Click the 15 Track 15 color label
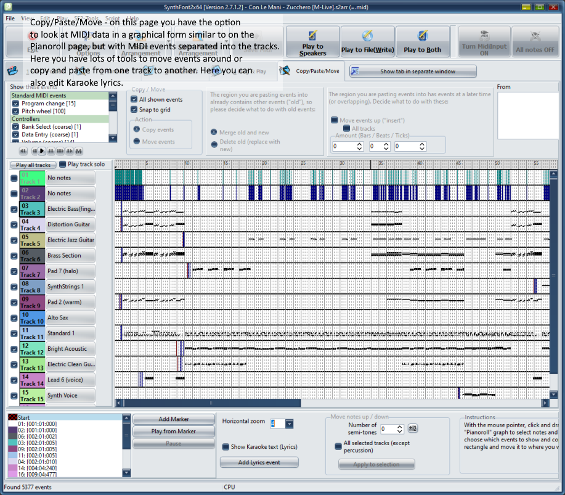Image resolution: width=565 pixels, height=495 pixels. coord(33,395)
